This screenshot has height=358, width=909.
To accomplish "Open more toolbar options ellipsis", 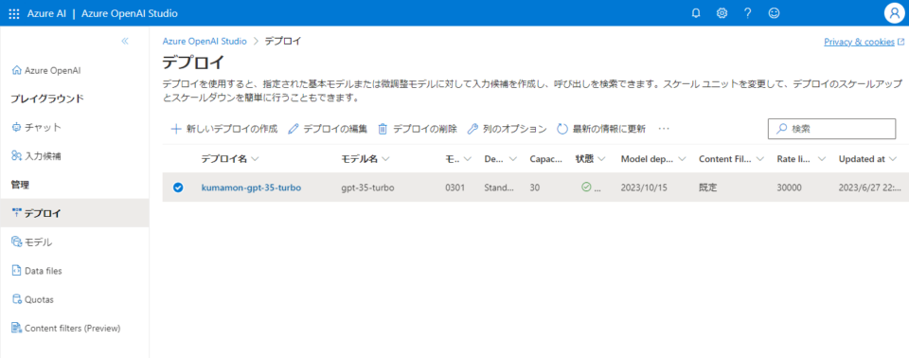I will 665,129.
